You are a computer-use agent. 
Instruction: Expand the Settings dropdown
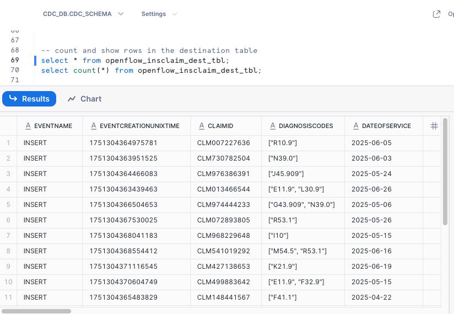coord(159,14)
